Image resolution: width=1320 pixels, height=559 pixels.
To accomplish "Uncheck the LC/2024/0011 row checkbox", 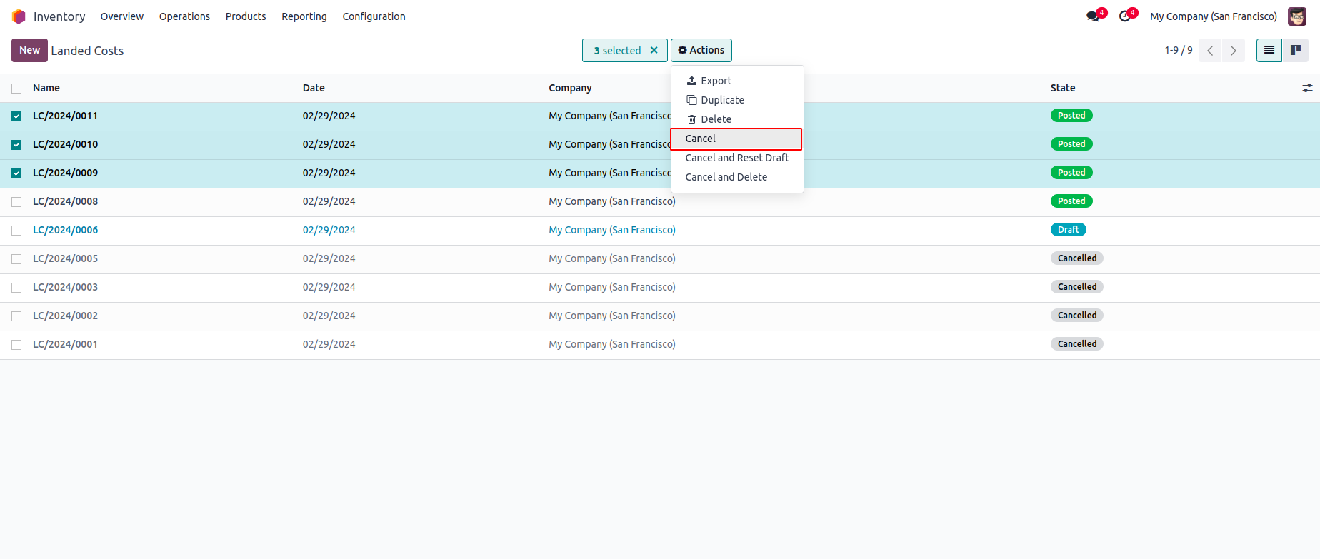I will pyautogui.click(x=16, y=116).
